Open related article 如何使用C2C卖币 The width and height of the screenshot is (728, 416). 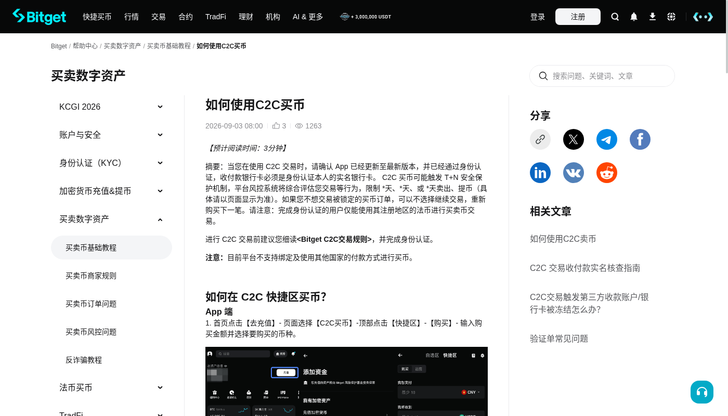coord(563,239)
